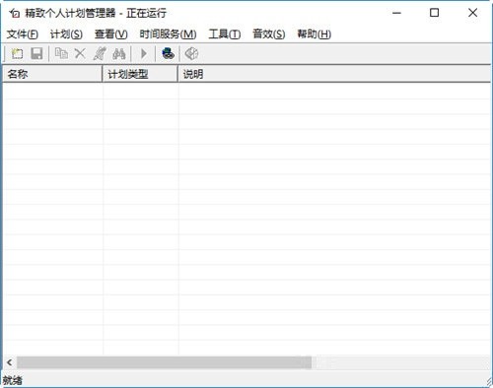Image resolution: width=493 pixels, height=388 pixels.
Task: Open the 工具(T) menu
Action: [x=225, y=34]
